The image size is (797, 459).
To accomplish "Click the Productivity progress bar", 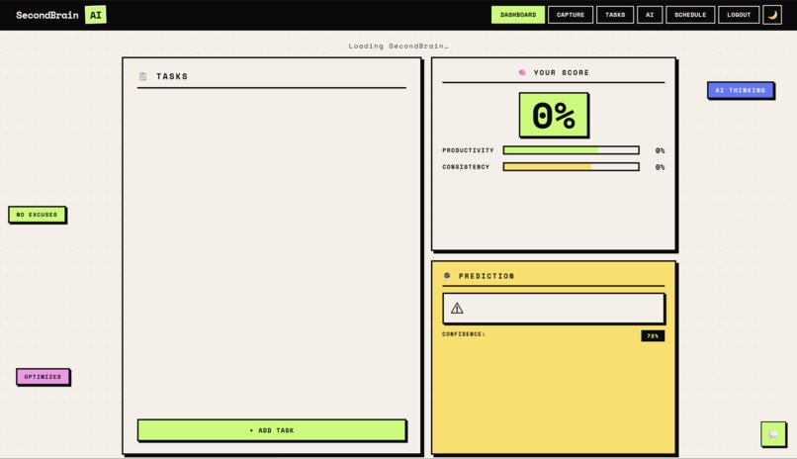I will click(x=571, y=150).
